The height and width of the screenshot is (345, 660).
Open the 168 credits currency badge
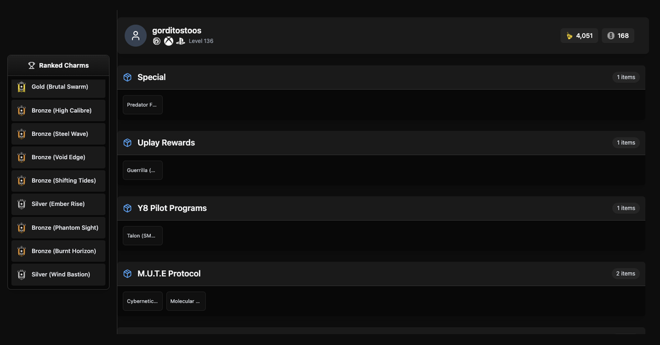coord(618,36)
